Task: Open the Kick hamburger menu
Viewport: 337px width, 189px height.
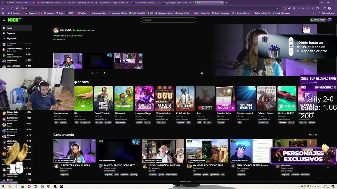Action: coord(4,20)
